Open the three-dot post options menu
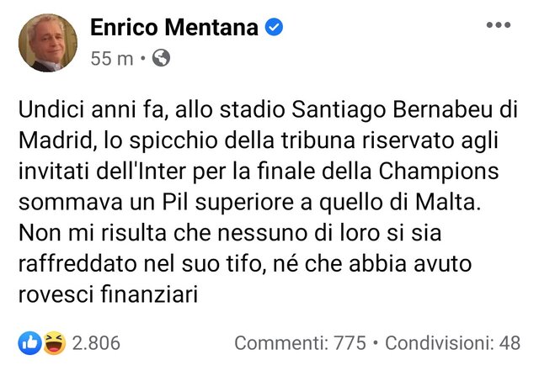539x365 pixels. (x=499, y=24)
